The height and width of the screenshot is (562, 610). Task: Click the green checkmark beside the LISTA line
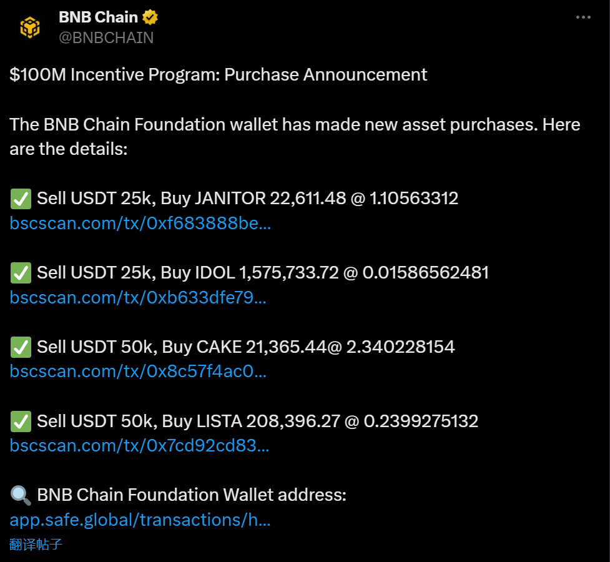click(x=21, y=421)
